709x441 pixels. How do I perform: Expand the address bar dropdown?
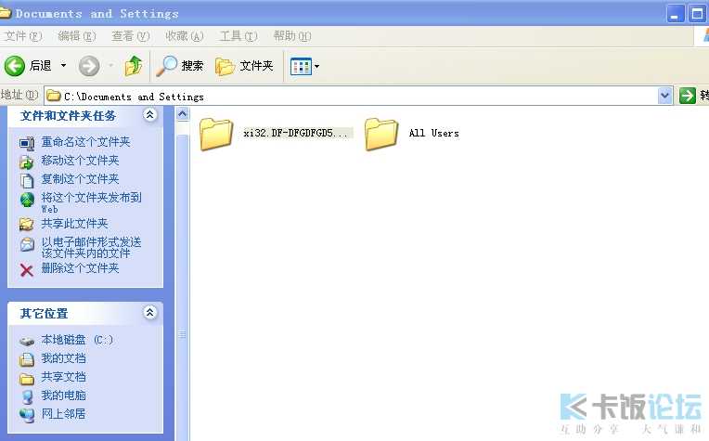pos(664,96)
